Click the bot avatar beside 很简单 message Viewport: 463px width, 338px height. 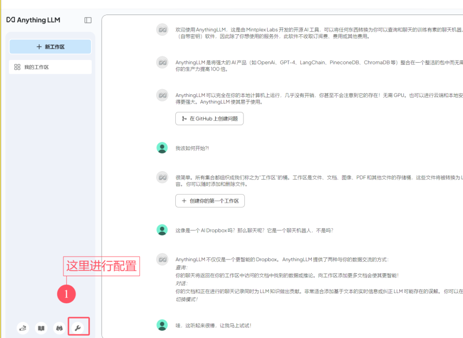click(162, 177)
